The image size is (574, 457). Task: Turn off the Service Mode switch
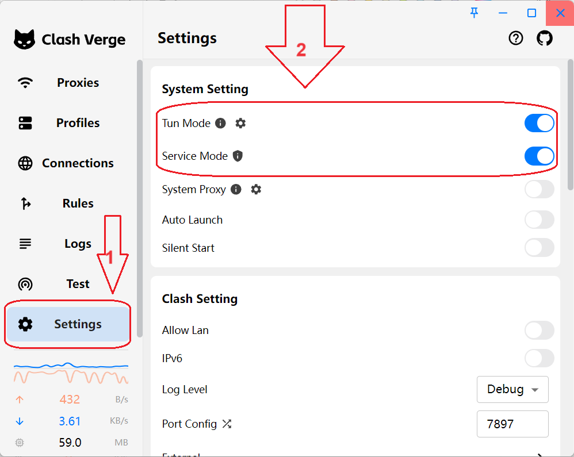[x=539, y=156]
